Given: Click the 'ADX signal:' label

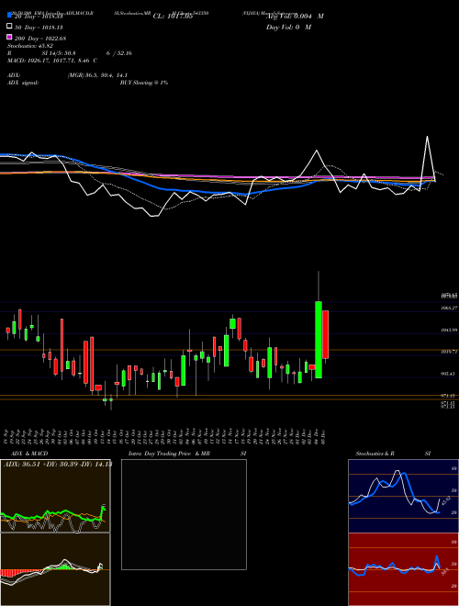Looking at the screenshot, I should [x=23, y=83].
